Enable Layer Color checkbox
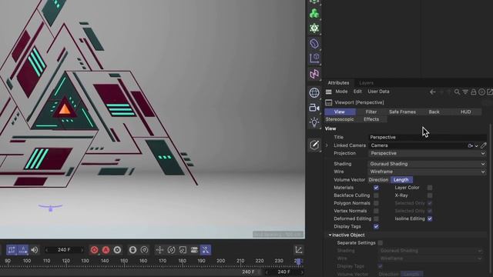Image resolution: width=493 pixels, height=277 pixels. point(430,188)
